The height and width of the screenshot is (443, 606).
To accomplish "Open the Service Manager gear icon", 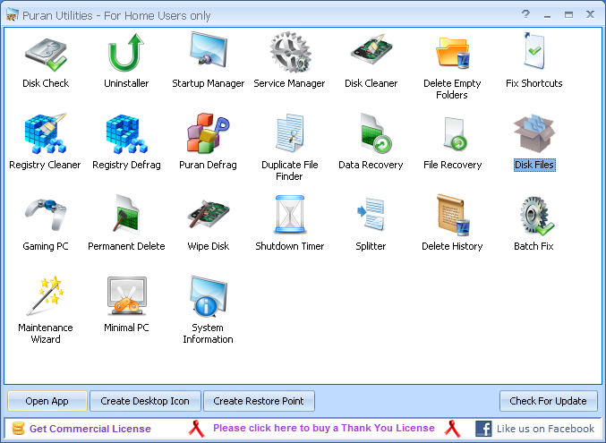I will 290,53.
